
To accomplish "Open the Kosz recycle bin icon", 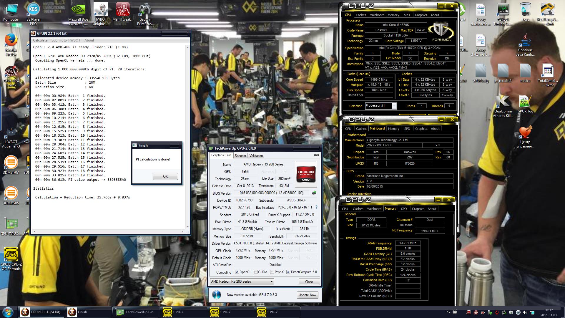I will 525,12.
